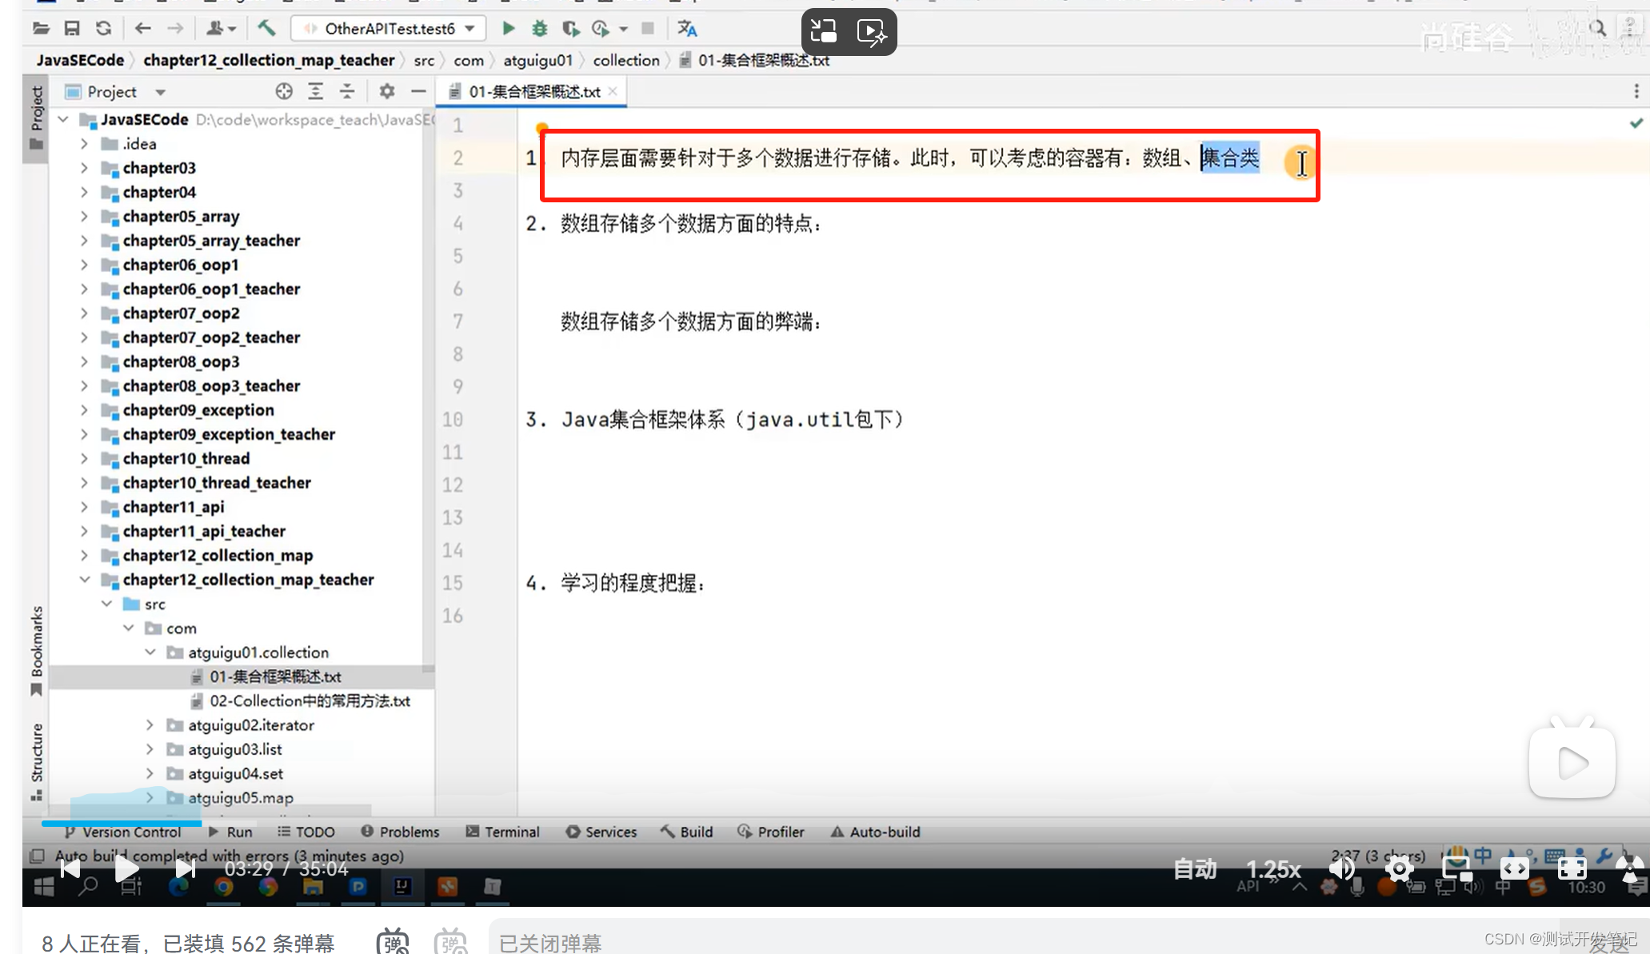Collapse the JavaSECode root node
This screenshot has height=954, width=1650.
click(63, 119)
